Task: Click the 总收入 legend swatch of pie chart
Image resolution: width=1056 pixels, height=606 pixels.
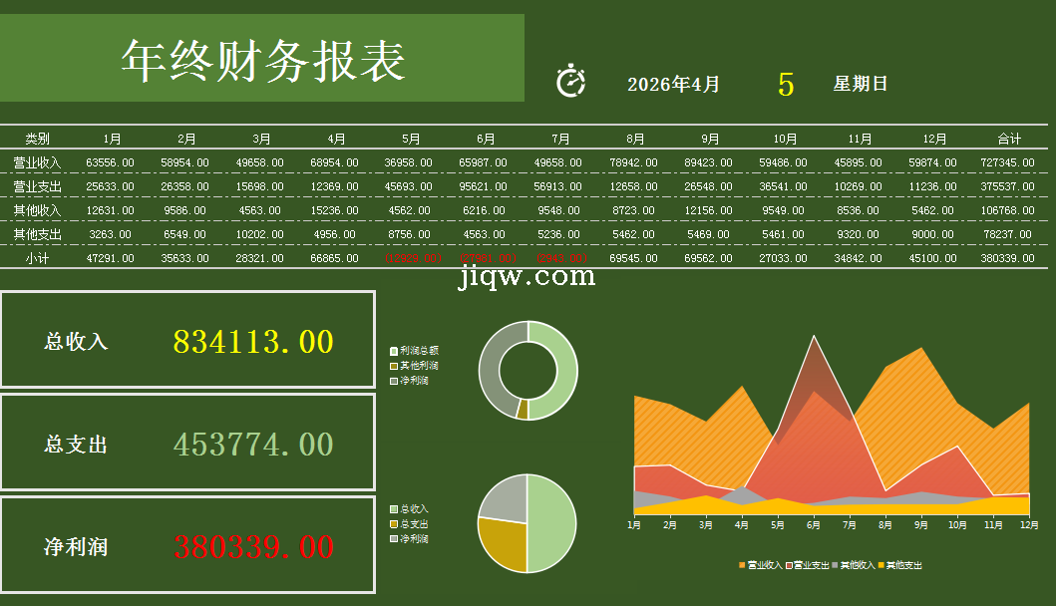Action: (394, 509)
